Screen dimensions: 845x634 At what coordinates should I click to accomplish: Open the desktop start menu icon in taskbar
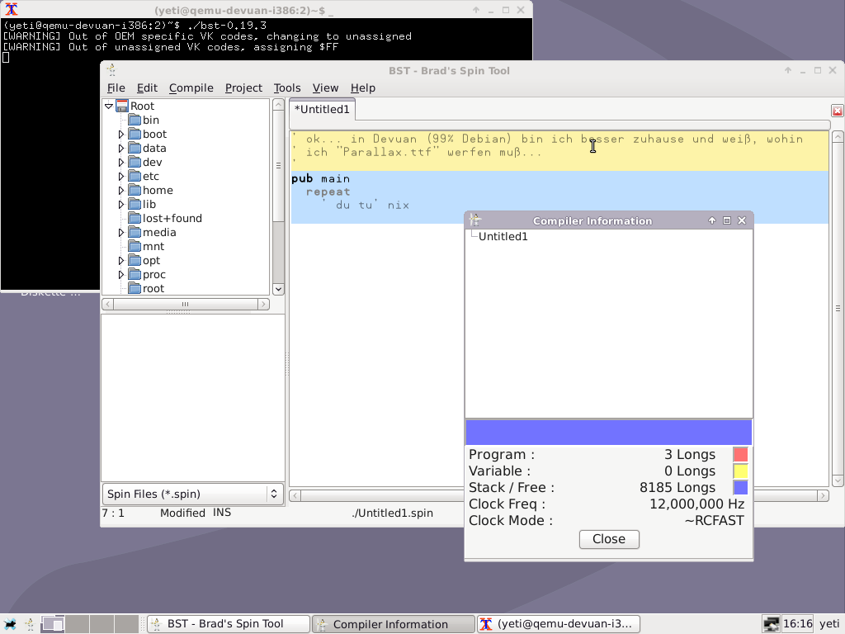[10, 624]
